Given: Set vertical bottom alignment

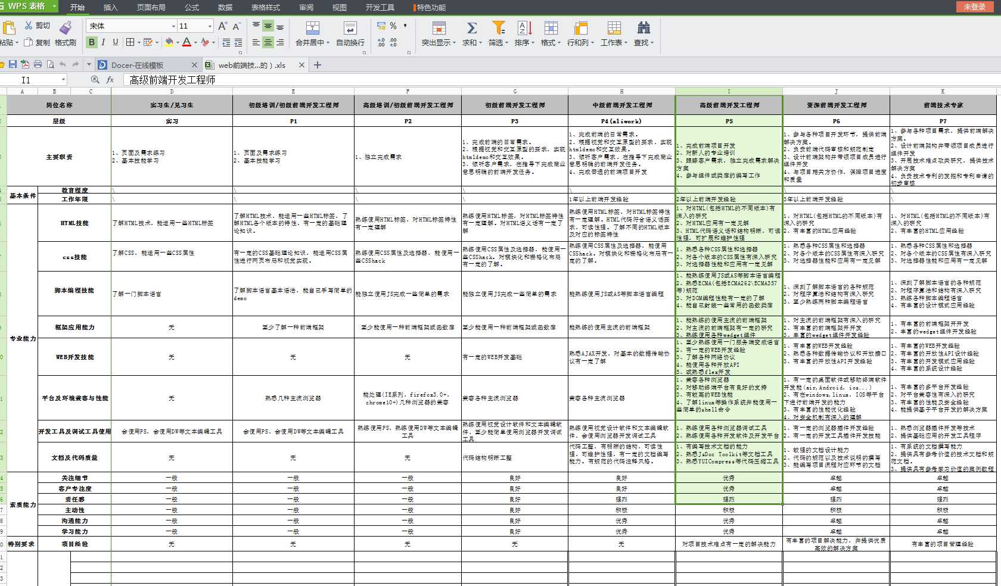Looking at the screenshot, I should [280, 26].
